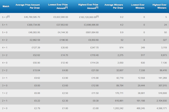Select the 29,444 lowest winners cell

[x=141, y=85]
